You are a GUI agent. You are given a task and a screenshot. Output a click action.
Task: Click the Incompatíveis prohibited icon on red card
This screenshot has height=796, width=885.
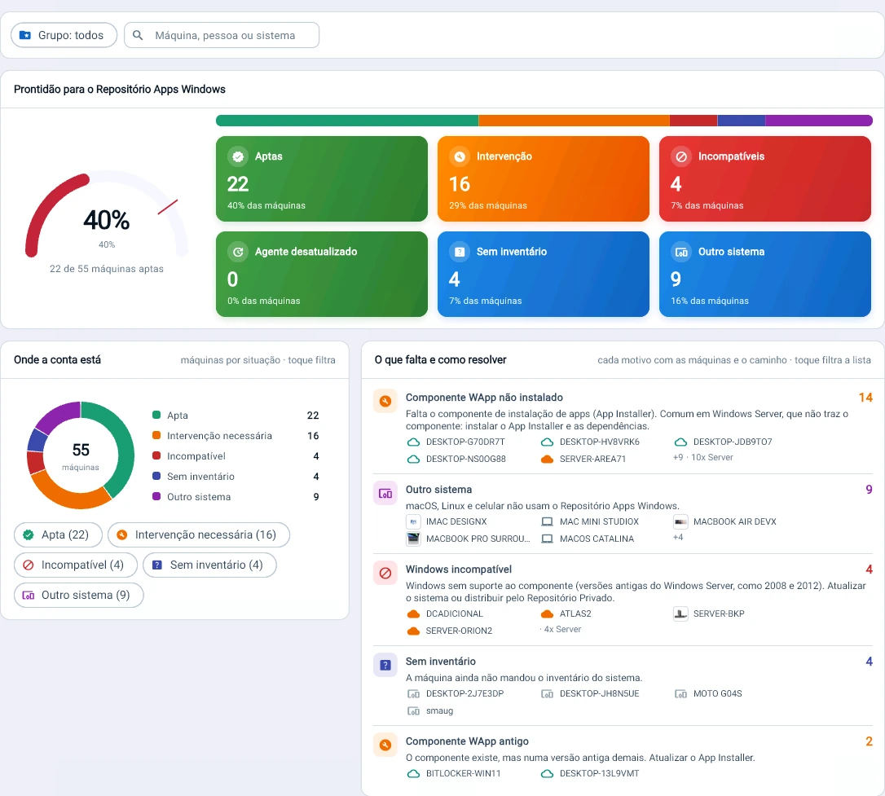coord(681,156)
